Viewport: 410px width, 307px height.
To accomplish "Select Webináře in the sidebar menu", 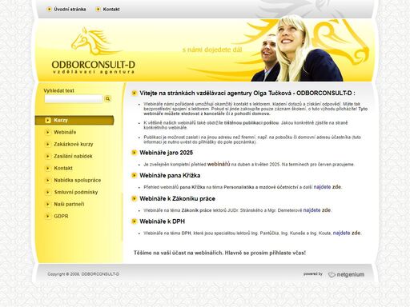I will [65, 132].
